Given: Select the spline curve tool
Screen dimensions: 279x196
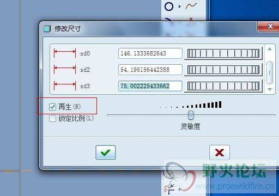Looking at the screenshot, I should click(191, 6).
